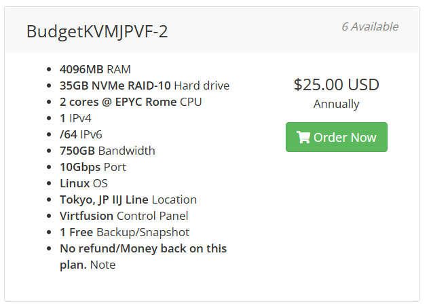Click the shopping cart icon

click(x=303, y=138)
